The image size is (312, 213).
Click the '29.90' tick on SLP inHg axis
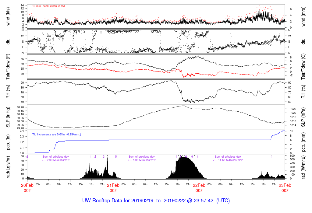coord(20,128)
